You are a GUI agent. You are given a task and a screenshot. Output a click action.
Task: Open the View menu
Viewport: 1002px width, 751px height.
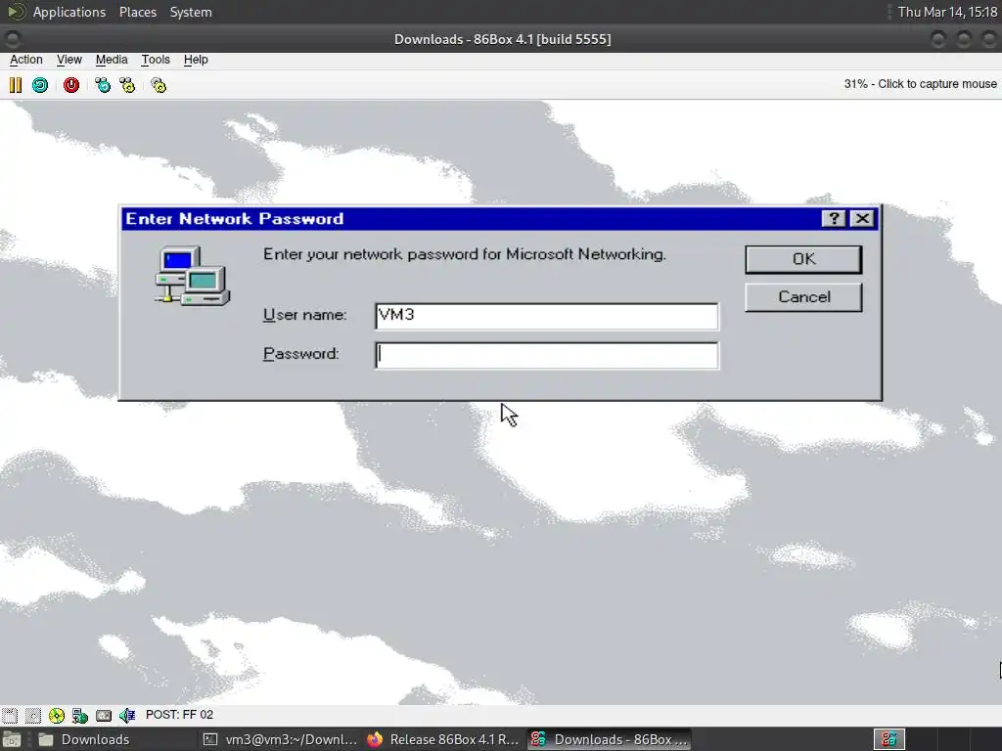(69, 60)
